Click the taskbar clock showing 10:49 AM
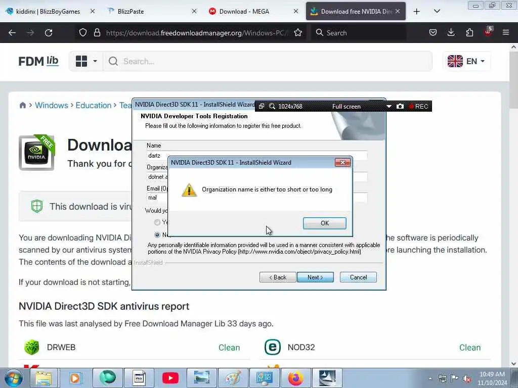 click(492, 378)
